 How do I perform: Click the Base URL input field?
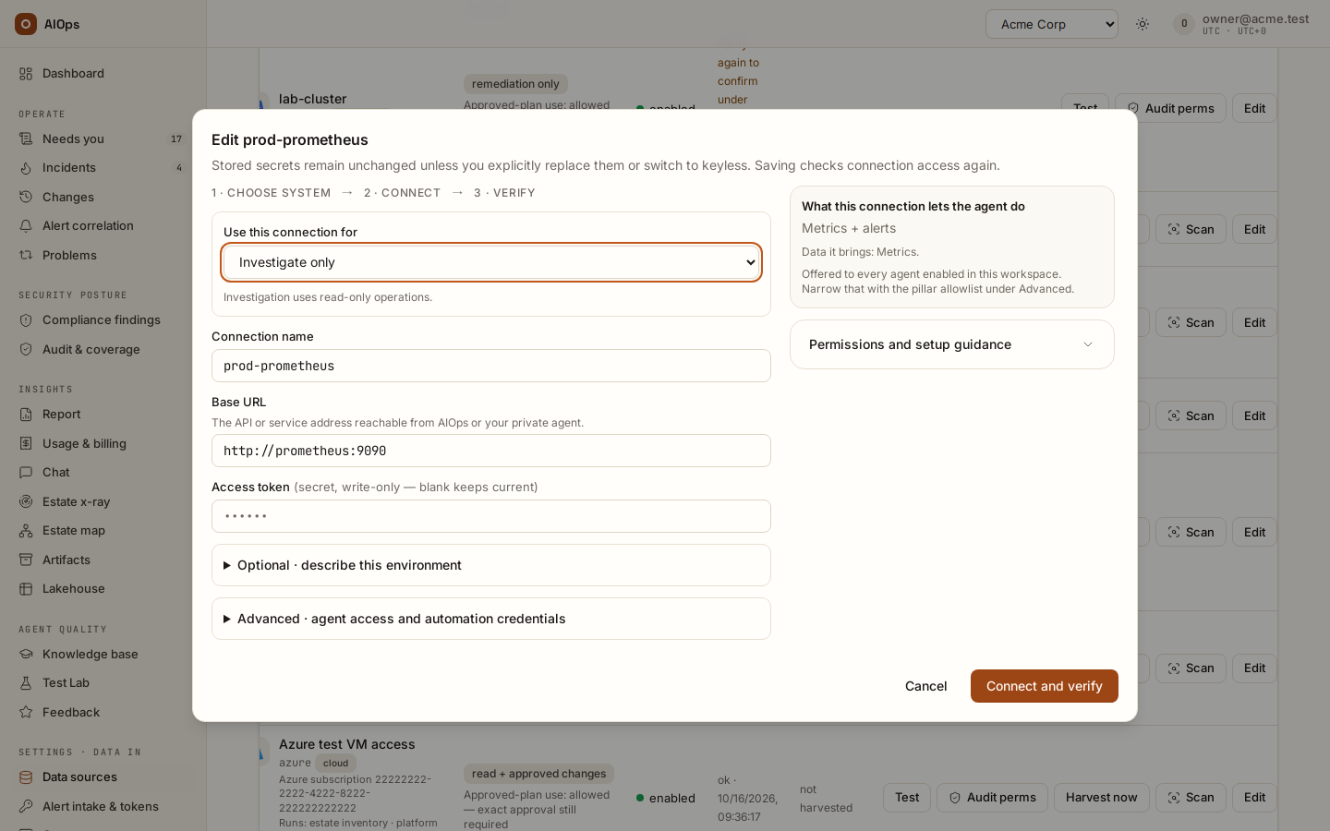coord(491,451)
